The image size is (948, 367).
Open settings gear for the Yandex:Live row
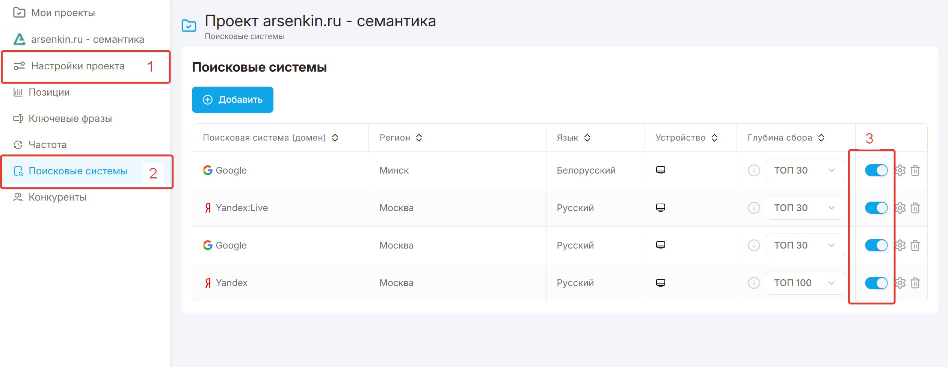(x=901, y=208)
